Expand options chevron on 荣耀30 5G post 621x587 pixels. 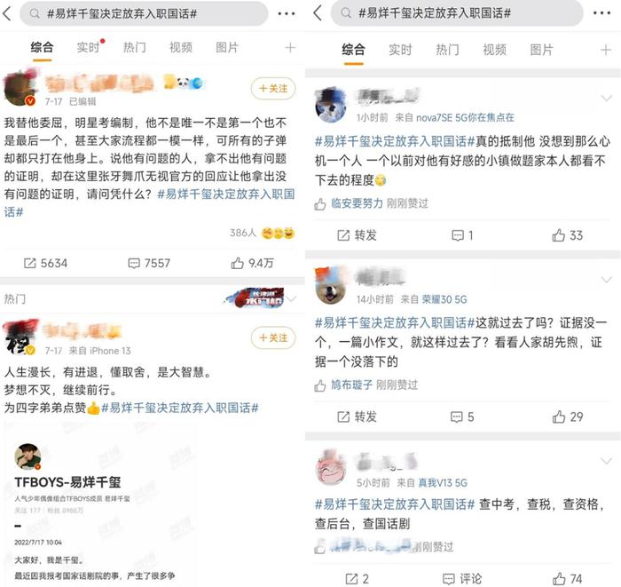pos(606,280)
